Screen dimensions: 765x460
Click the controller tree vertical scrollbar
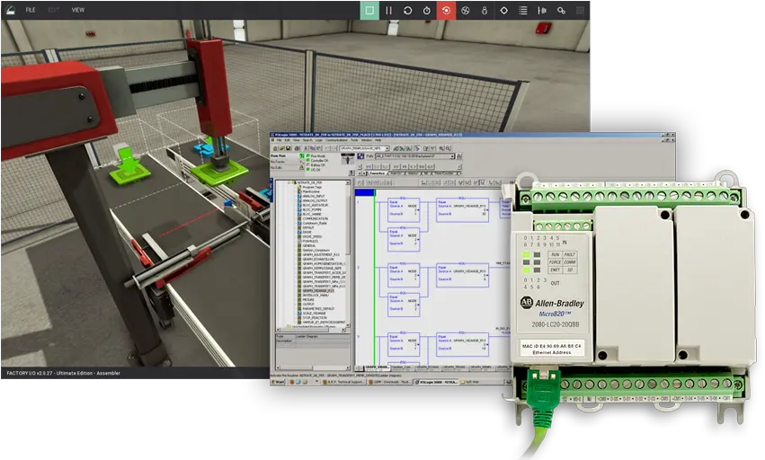(348, 253)
